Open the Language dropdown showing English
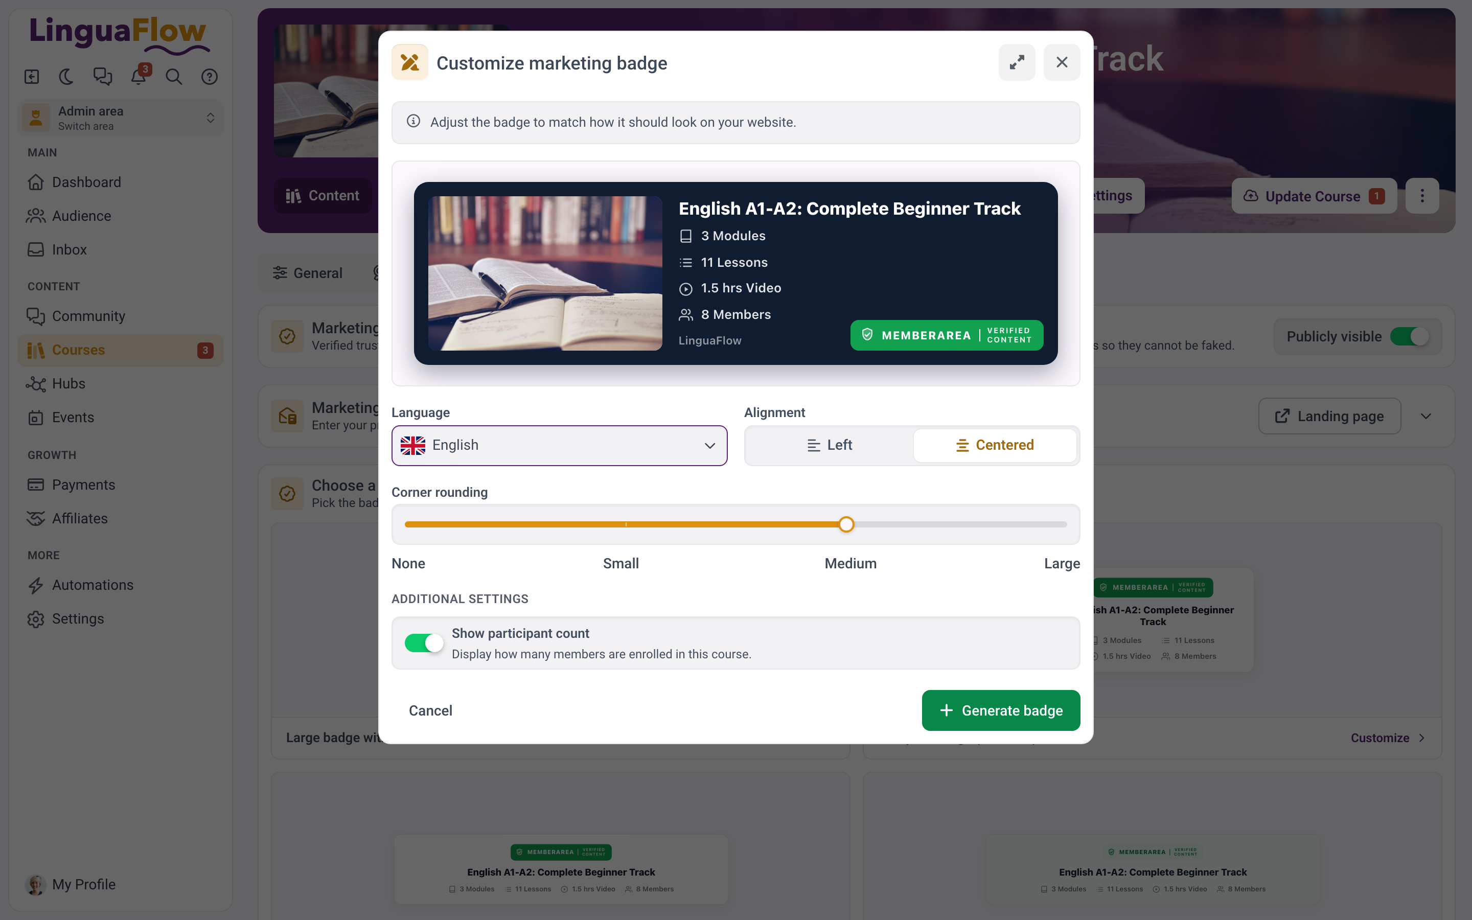This screenshot has height=920, width=1472. pos(559,445)
